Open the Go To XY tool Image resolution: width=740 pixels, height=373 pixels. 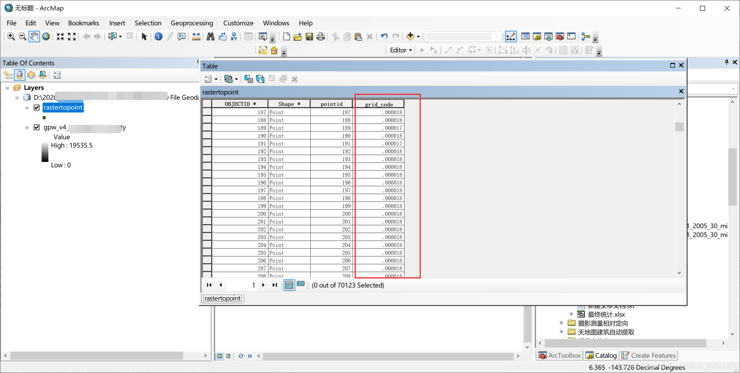tap(234, 37)
